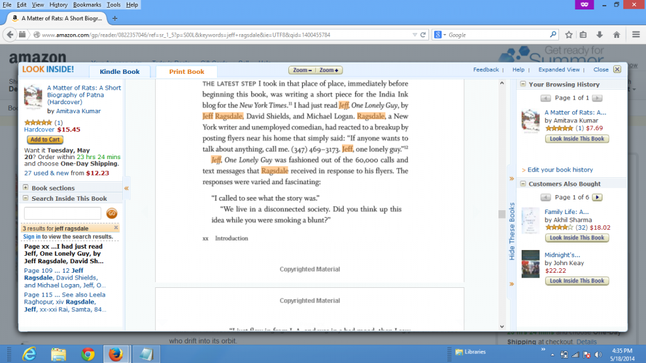The width and height of the screenshot is (646, 363).
Task: Open Firefox home page icon
Action: (616, 35)
